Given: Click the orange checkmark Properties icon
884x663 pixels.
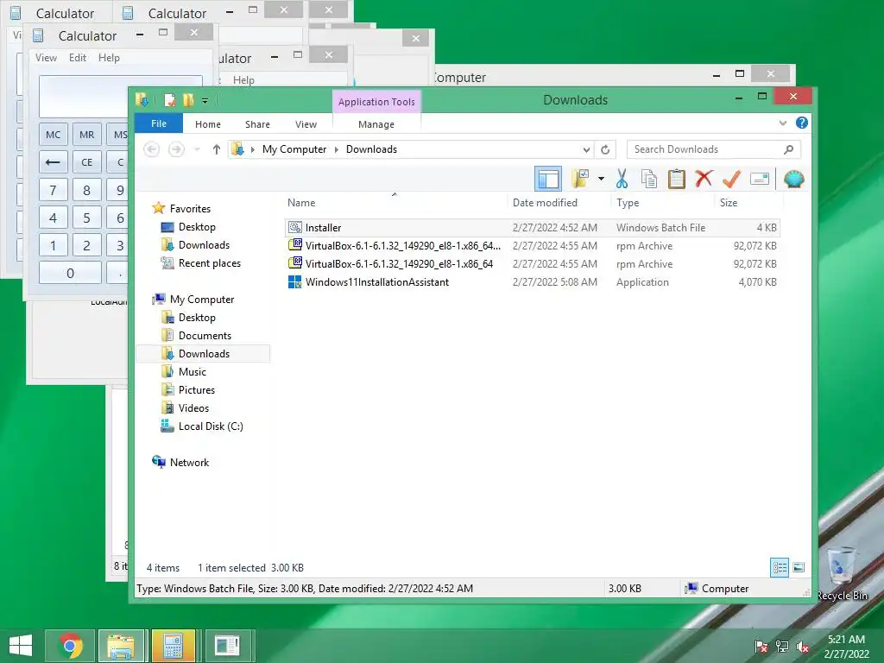Looking at the screenshot, I should [x=731, y=179].
